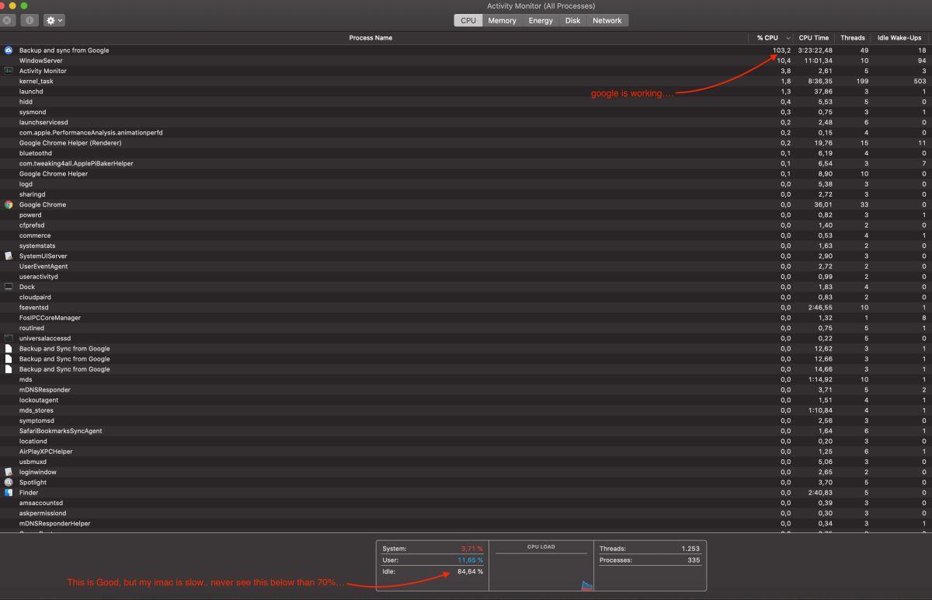The width and height of the screenshot is (932, 600).
Task: Select the UserEventAgent process row
Action: click(x=466, y=267)
